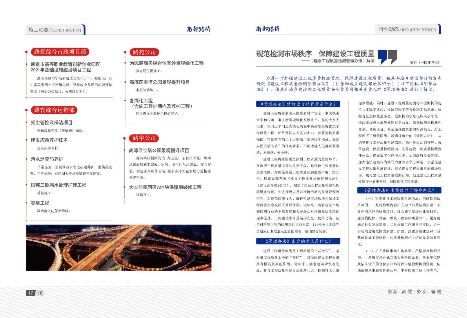Click footer slogan word 高效
The height and width of the screenshot is (318, 467).
point(407,292)
